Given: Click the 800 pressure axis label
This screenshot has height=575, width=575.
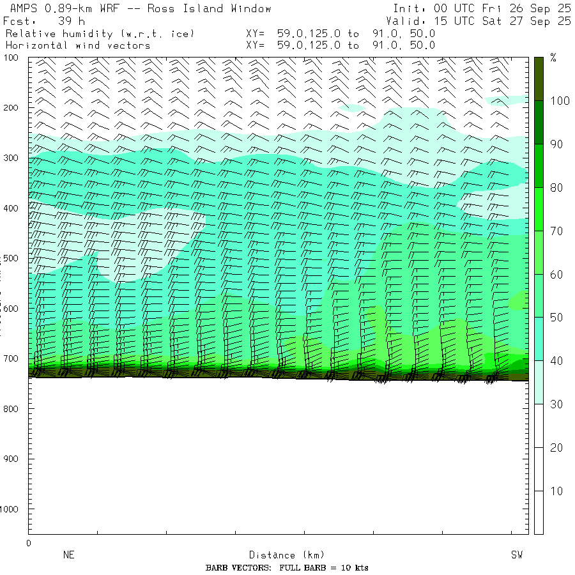Looking at the screenshot, I should pyautogui.click(x=11, y=409).
